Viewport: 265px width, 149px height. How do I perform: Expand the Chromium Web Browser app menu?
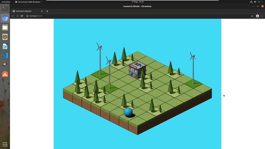click(29, 2)
